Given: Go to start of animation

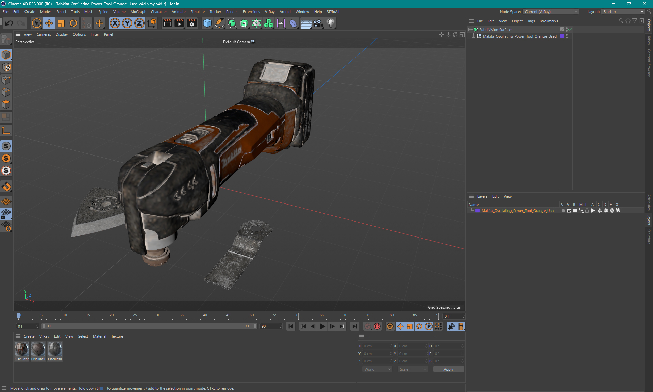Looking at the screenshot, I should click(x=291, y=326).
